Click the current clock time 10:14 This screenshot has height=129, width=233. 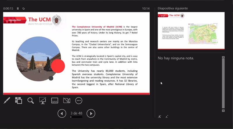click(x=146, y=8)
